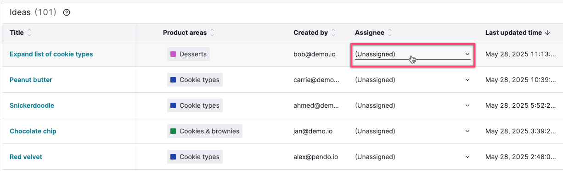Click the Last updated time column header

pyautogui.click(x=513, y=33)
